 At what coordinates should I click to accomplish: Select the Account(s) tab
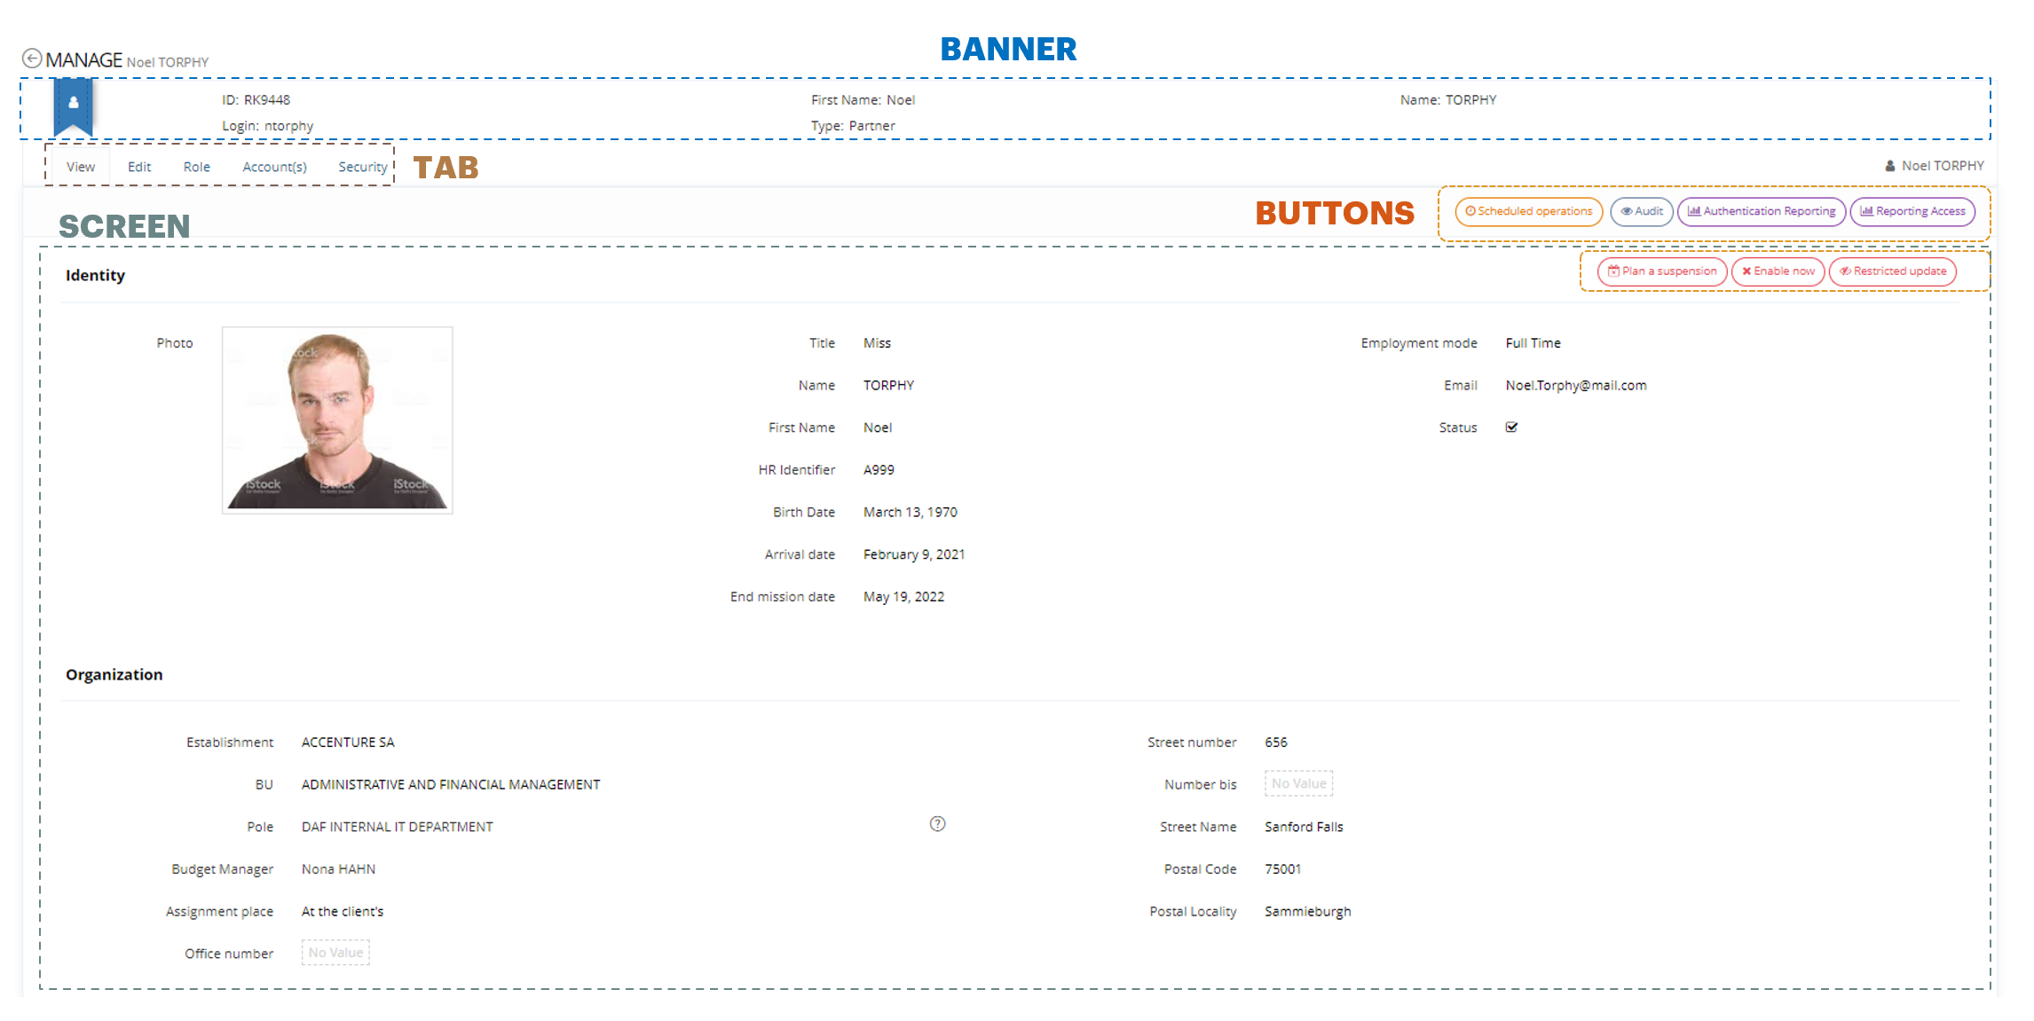(x=275, y=166)
